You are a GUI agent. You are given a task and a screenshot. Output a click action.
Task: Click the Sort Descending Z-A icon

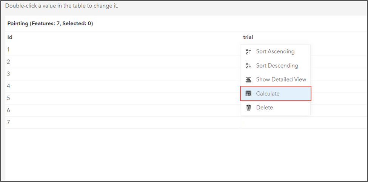(x=248, y=66)
